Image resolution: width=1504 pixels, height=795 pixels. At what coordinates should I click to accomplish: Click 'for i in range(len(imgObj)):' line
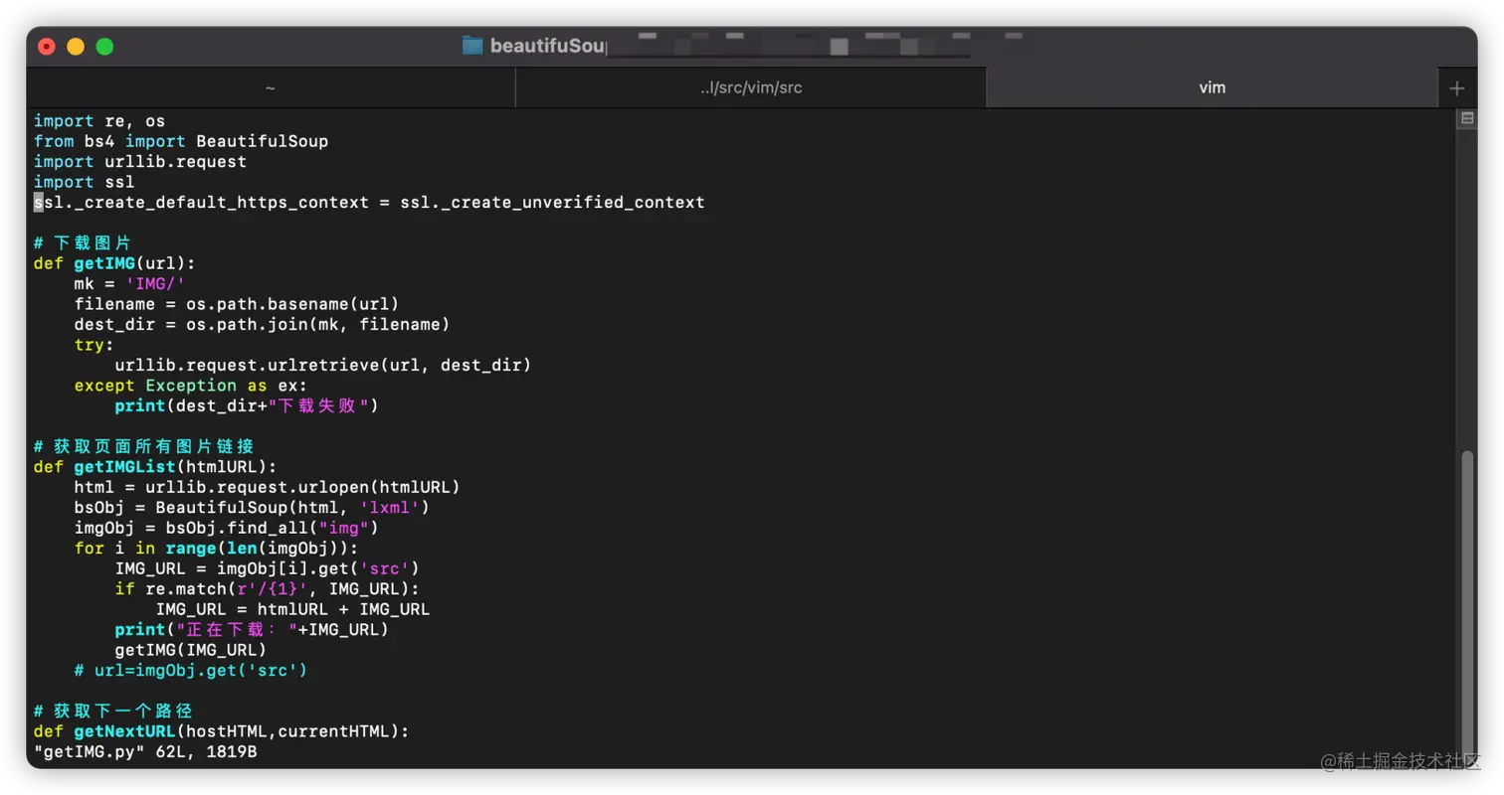216,549
